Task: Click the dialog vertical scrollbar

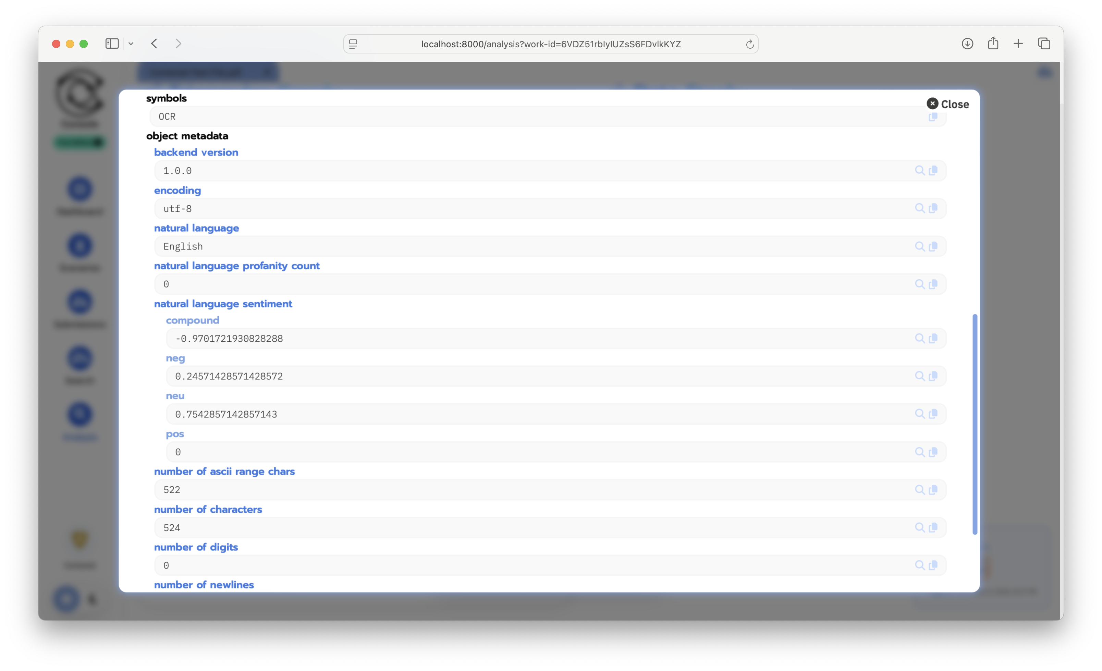Action: click(x=975, y=423)
